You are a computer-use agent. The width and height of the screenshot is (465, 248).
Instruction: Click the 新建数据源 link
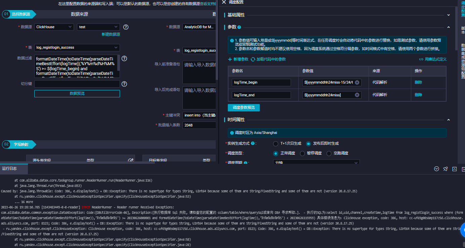pos(111,34)
